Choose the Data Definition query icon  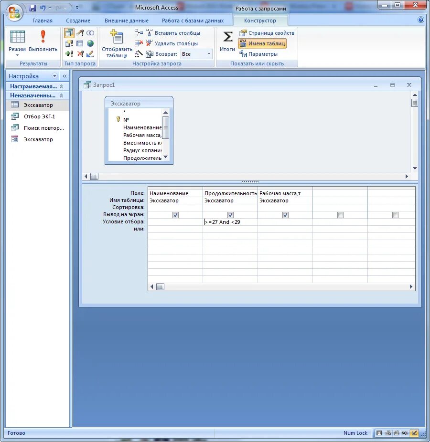click(90, 53)
